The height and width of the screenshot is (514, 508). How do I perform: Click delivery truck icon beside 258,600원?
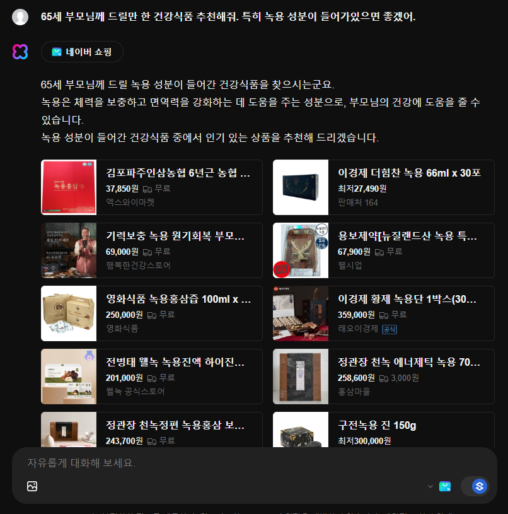(384, 378)
